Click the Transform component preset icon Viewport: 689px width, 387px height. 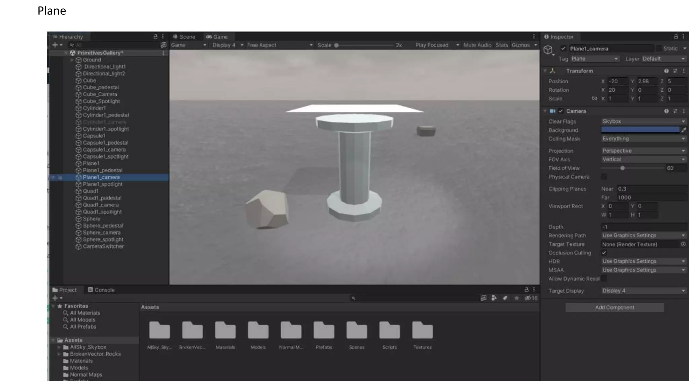point(675,71)
